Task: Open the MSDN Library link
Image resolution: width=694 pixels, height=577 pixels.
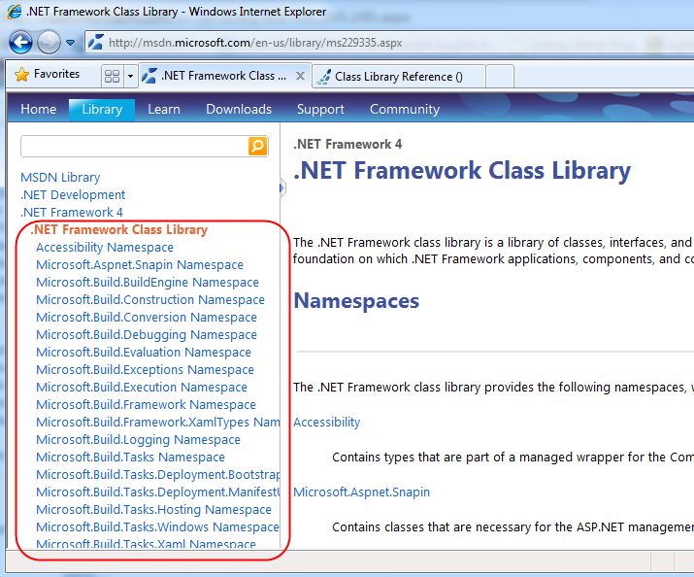Action: point(60,177)
